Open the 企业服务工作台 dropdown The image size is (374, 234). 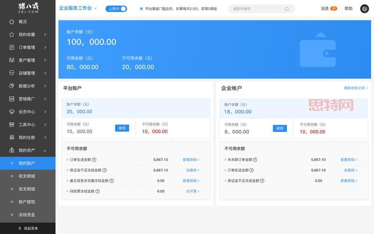pyautogui.click(x=78, y=8)
